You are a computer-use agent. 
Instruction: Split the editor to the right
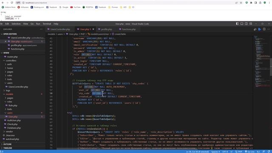click(264, 29)
